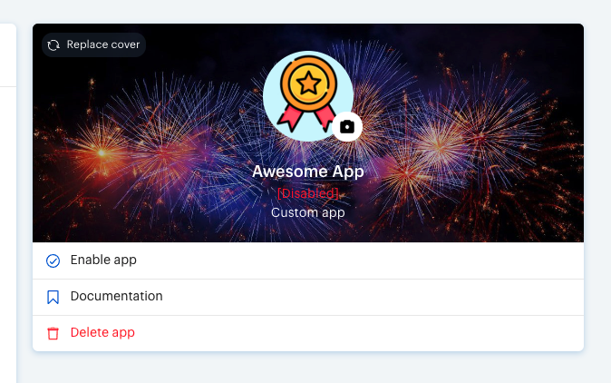The width and height of the screenshot is (611, 383).
Task: Click the red Disabled status label
Action: click(x=308, y=193)
